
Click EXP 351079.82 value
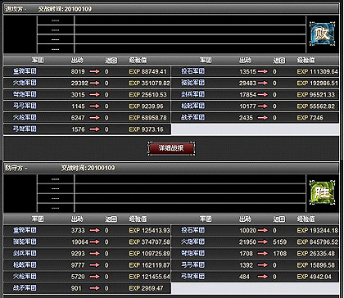pyautogui.click(x=149, y=84)
